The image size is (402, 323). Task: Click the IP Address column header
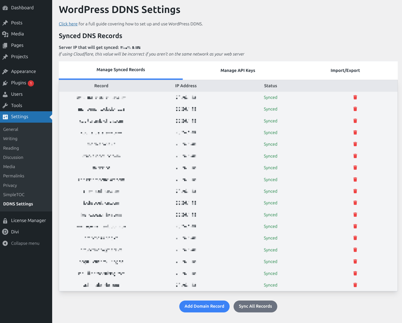click(186, 86)
